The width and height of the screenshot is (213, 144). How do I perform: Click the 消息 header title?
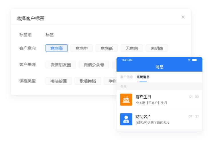(x=159, y=67)
